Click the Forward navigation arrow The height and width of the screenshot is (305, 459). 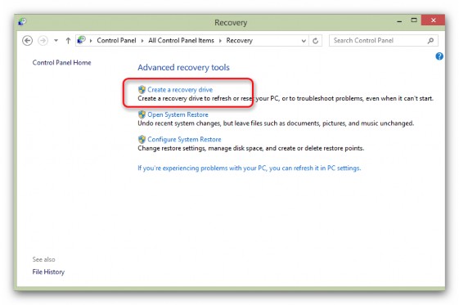(43, 40)
